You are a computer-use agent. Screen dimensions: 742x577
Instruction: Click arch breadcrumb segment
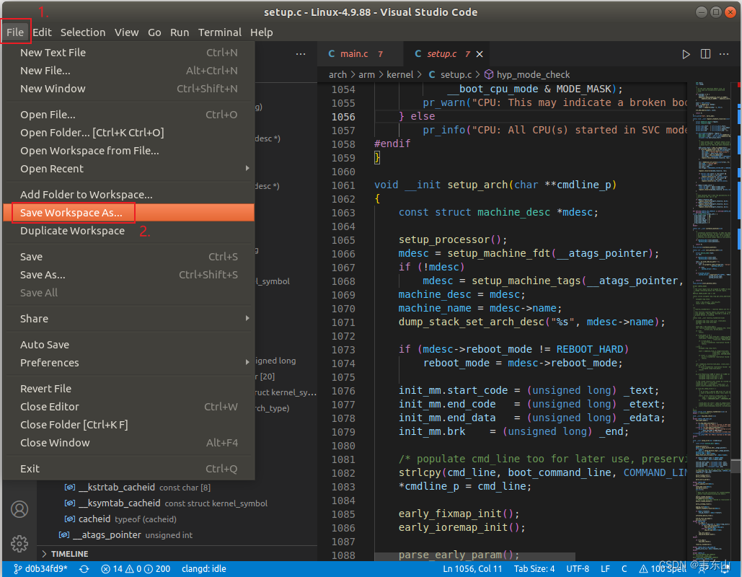coord(337,74)
